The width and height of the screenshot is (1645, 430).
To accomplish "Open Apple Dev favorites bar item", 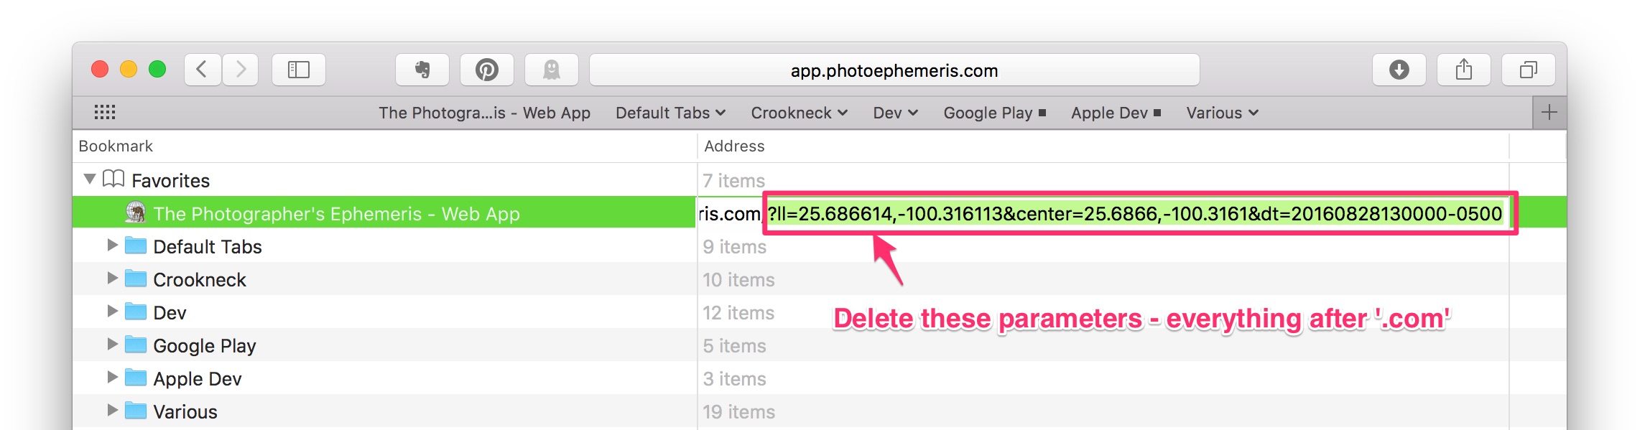I will tap(1116, 113).
